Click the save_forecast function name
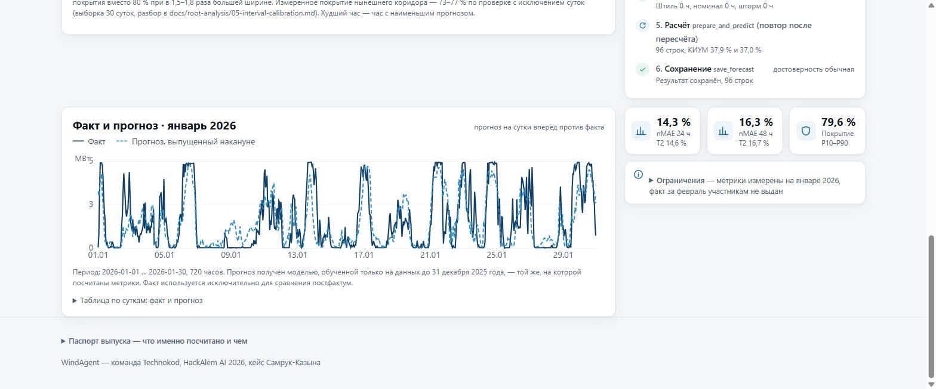 click(734, 70)
